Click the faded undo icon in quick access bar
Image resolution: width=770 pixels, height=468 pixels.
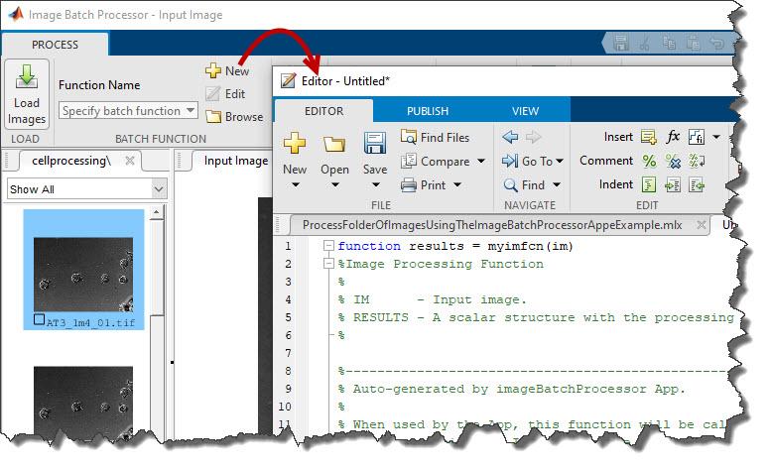point(717,44)
